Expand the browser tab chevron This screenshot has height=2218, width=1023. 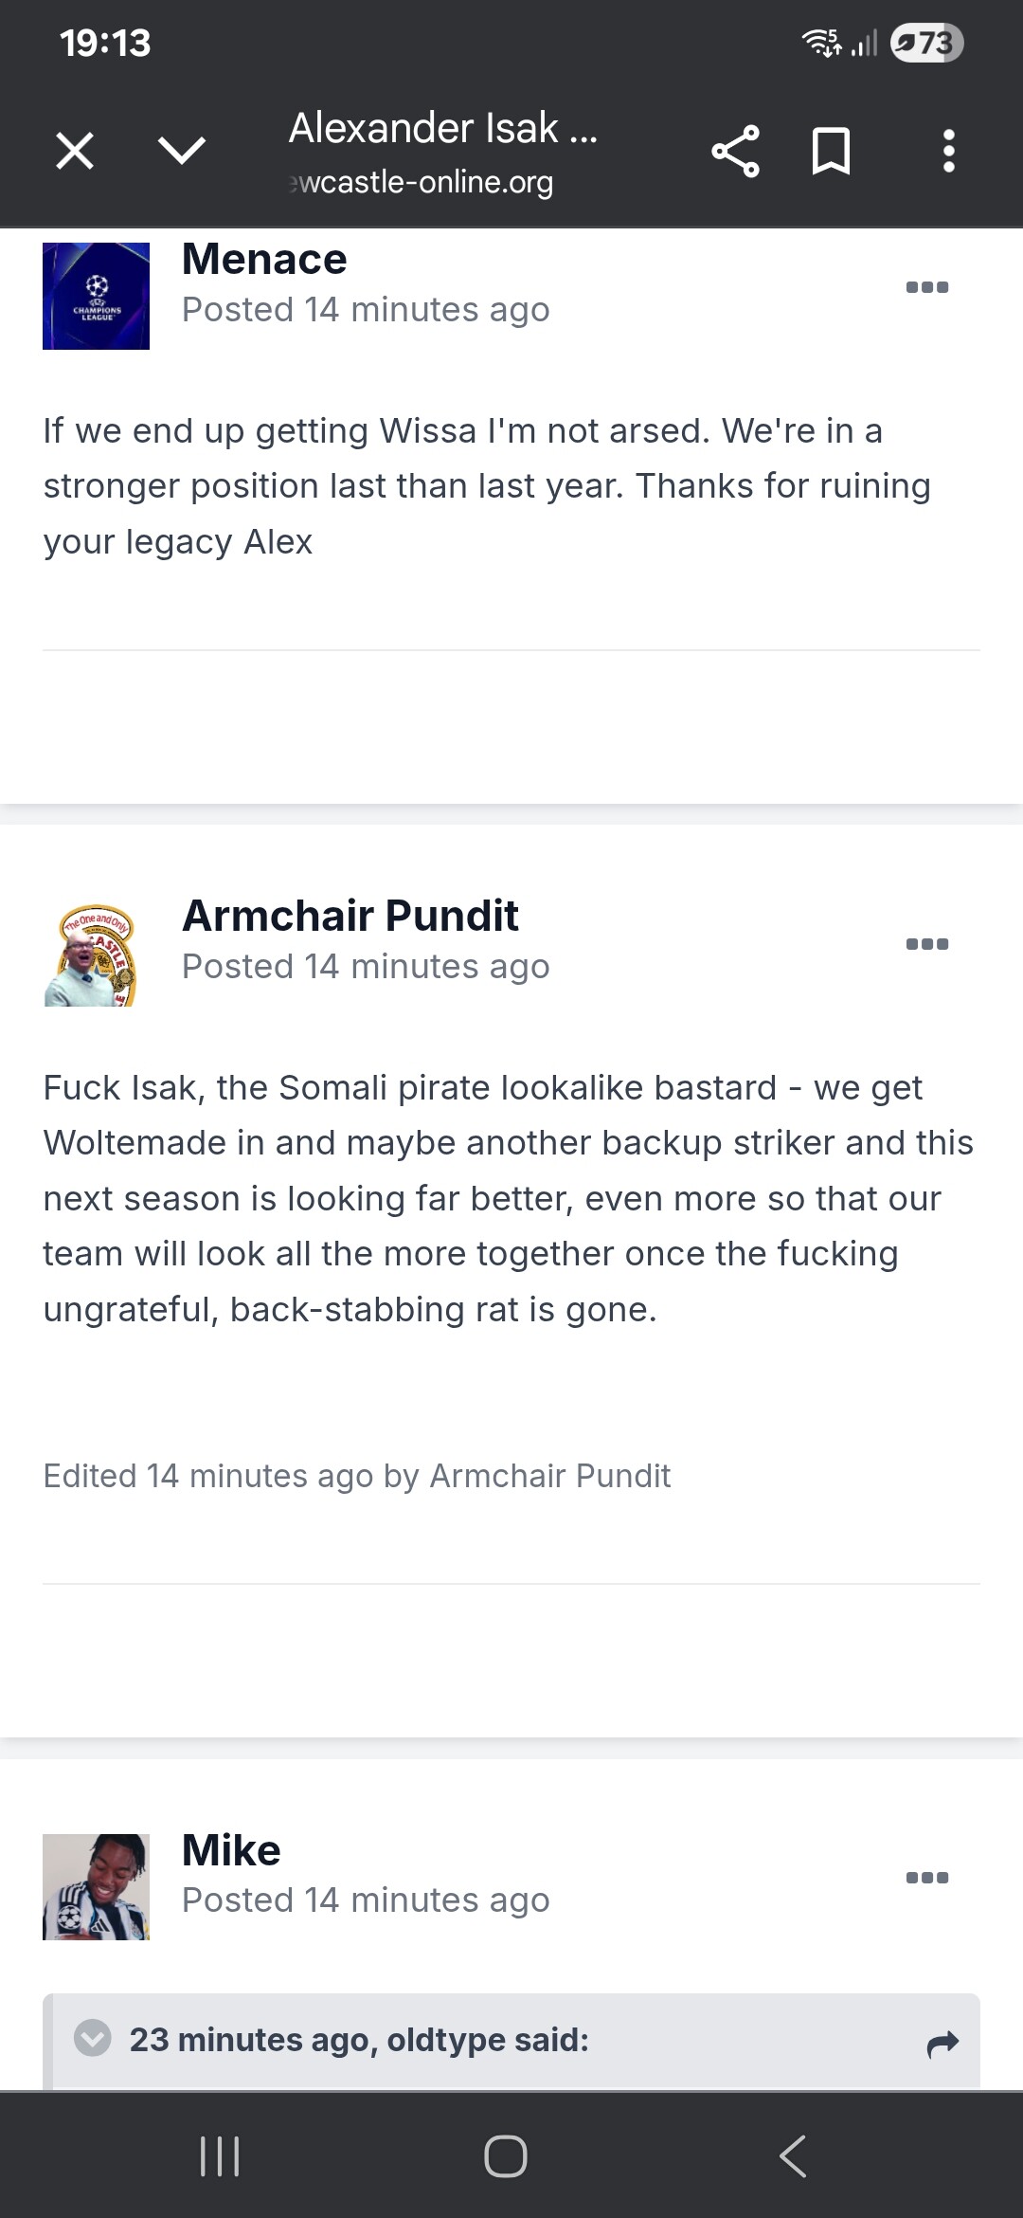pyautogui.click(x=182, y=151)
